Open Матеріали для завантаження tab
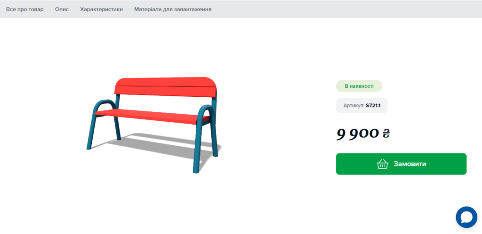 [173, 9]
